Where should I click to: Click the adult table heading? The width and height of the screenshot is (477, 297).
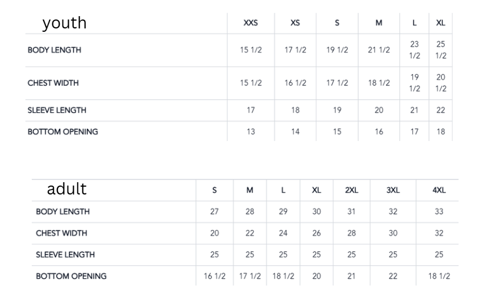tap(66, 189)
